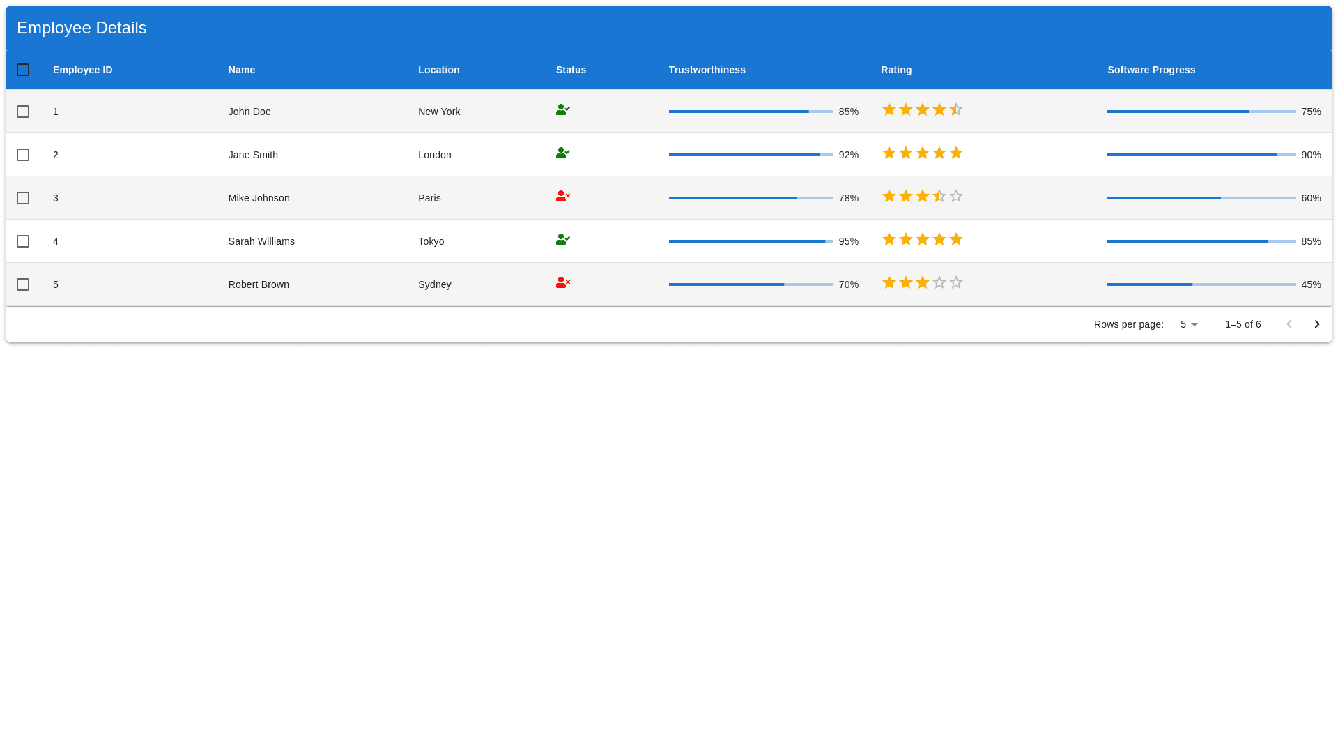
Task: Check the select-all checkbox in header
Action: pos(23,70)
